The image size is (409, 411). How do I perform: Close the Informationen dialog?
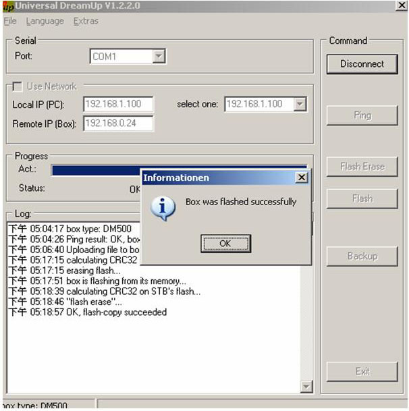pyautogui.click(x=302, y=177)
